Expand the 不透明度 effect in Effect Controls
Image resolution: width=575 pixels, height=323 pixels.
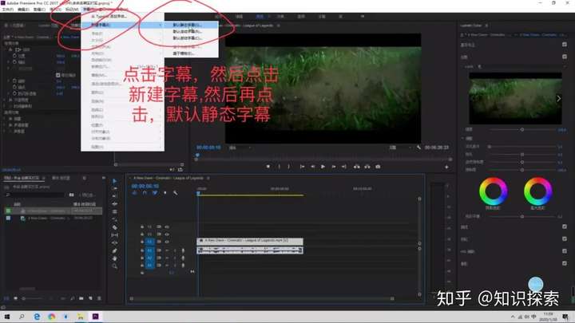pyautogui.click(x=5, y=100)
